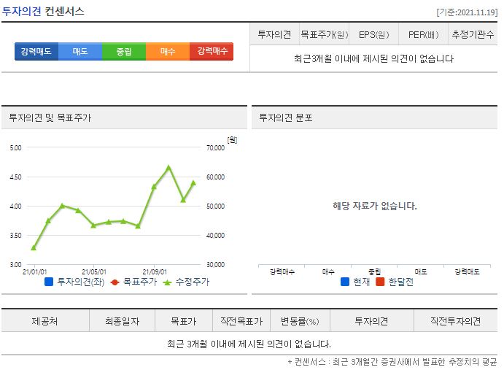
Task: Click the 최종일자 column header
Action: (x=122, y=321)
